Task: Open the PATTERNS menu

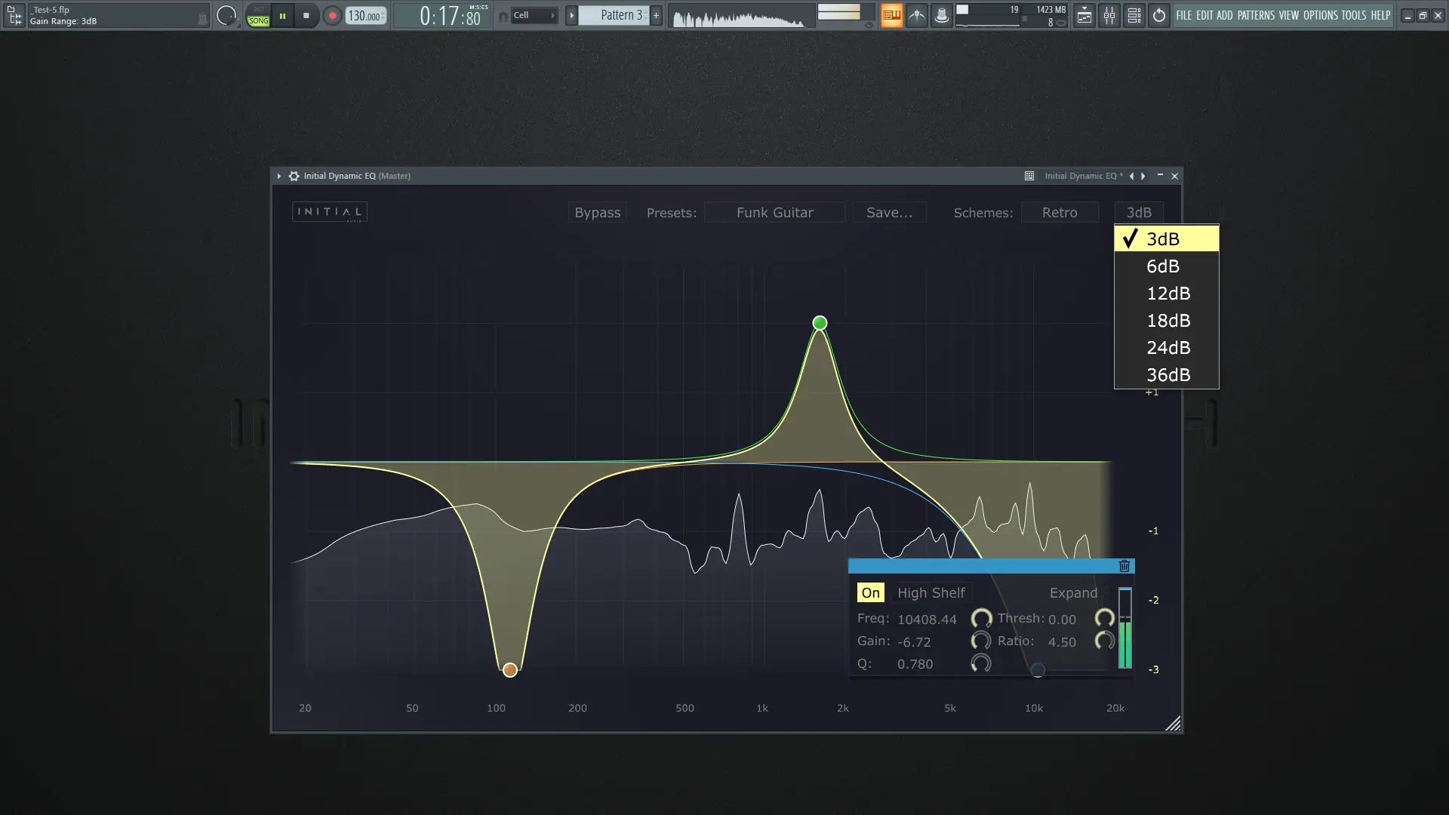Action: click(1255, 15)
